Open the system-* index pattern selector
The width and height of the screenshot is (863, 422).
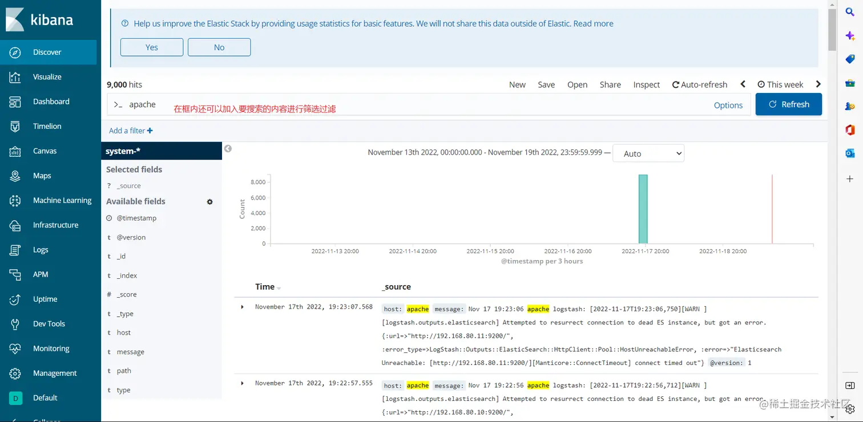(x=162, y=151)
